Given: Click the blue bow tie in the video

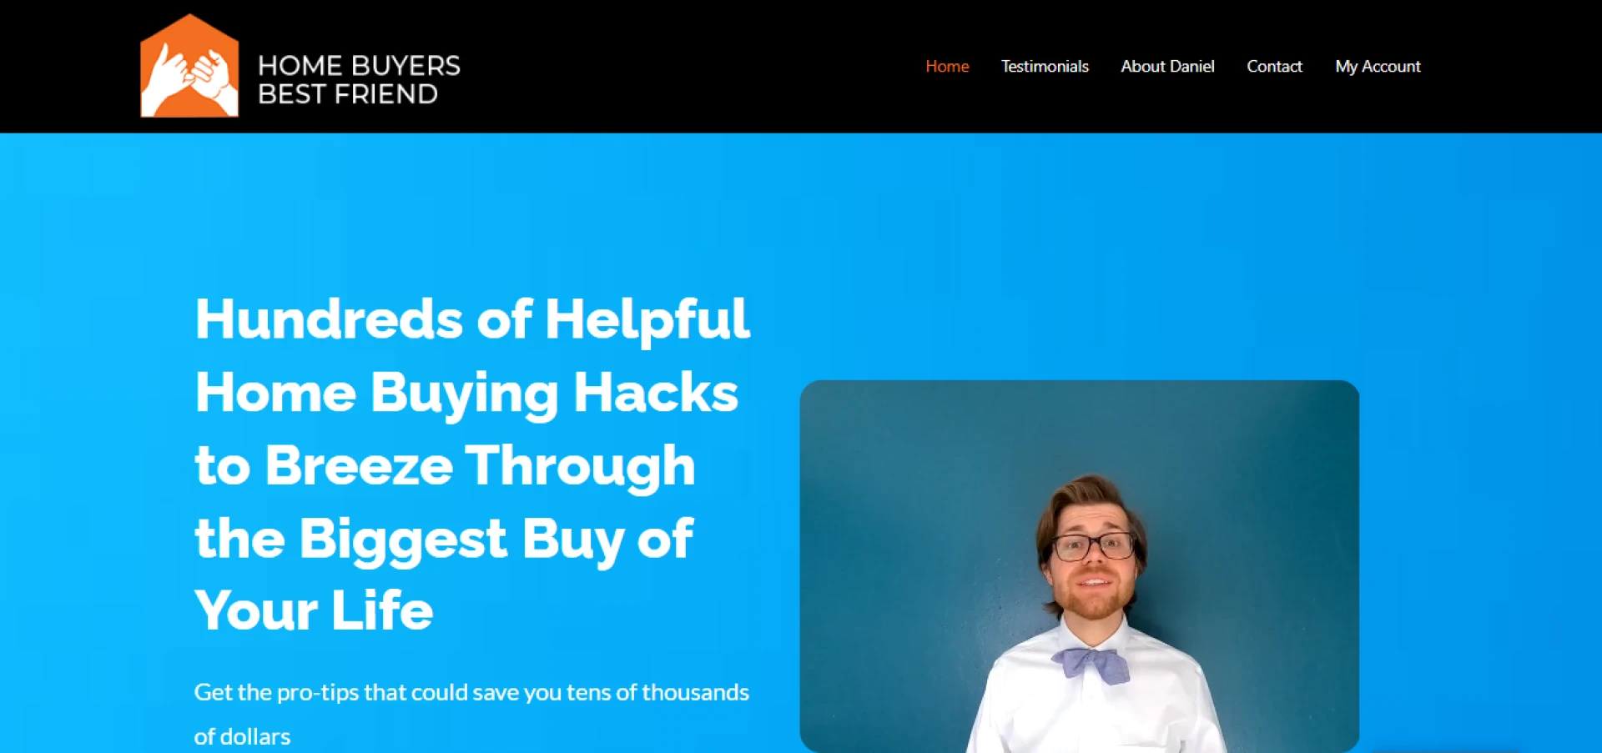Looking at the screenshot, I should [x=1091, y=665].
